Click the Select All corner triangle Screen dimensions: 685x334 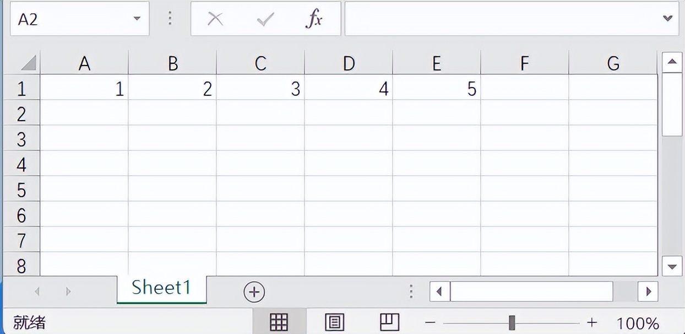[x=28, y=63]
